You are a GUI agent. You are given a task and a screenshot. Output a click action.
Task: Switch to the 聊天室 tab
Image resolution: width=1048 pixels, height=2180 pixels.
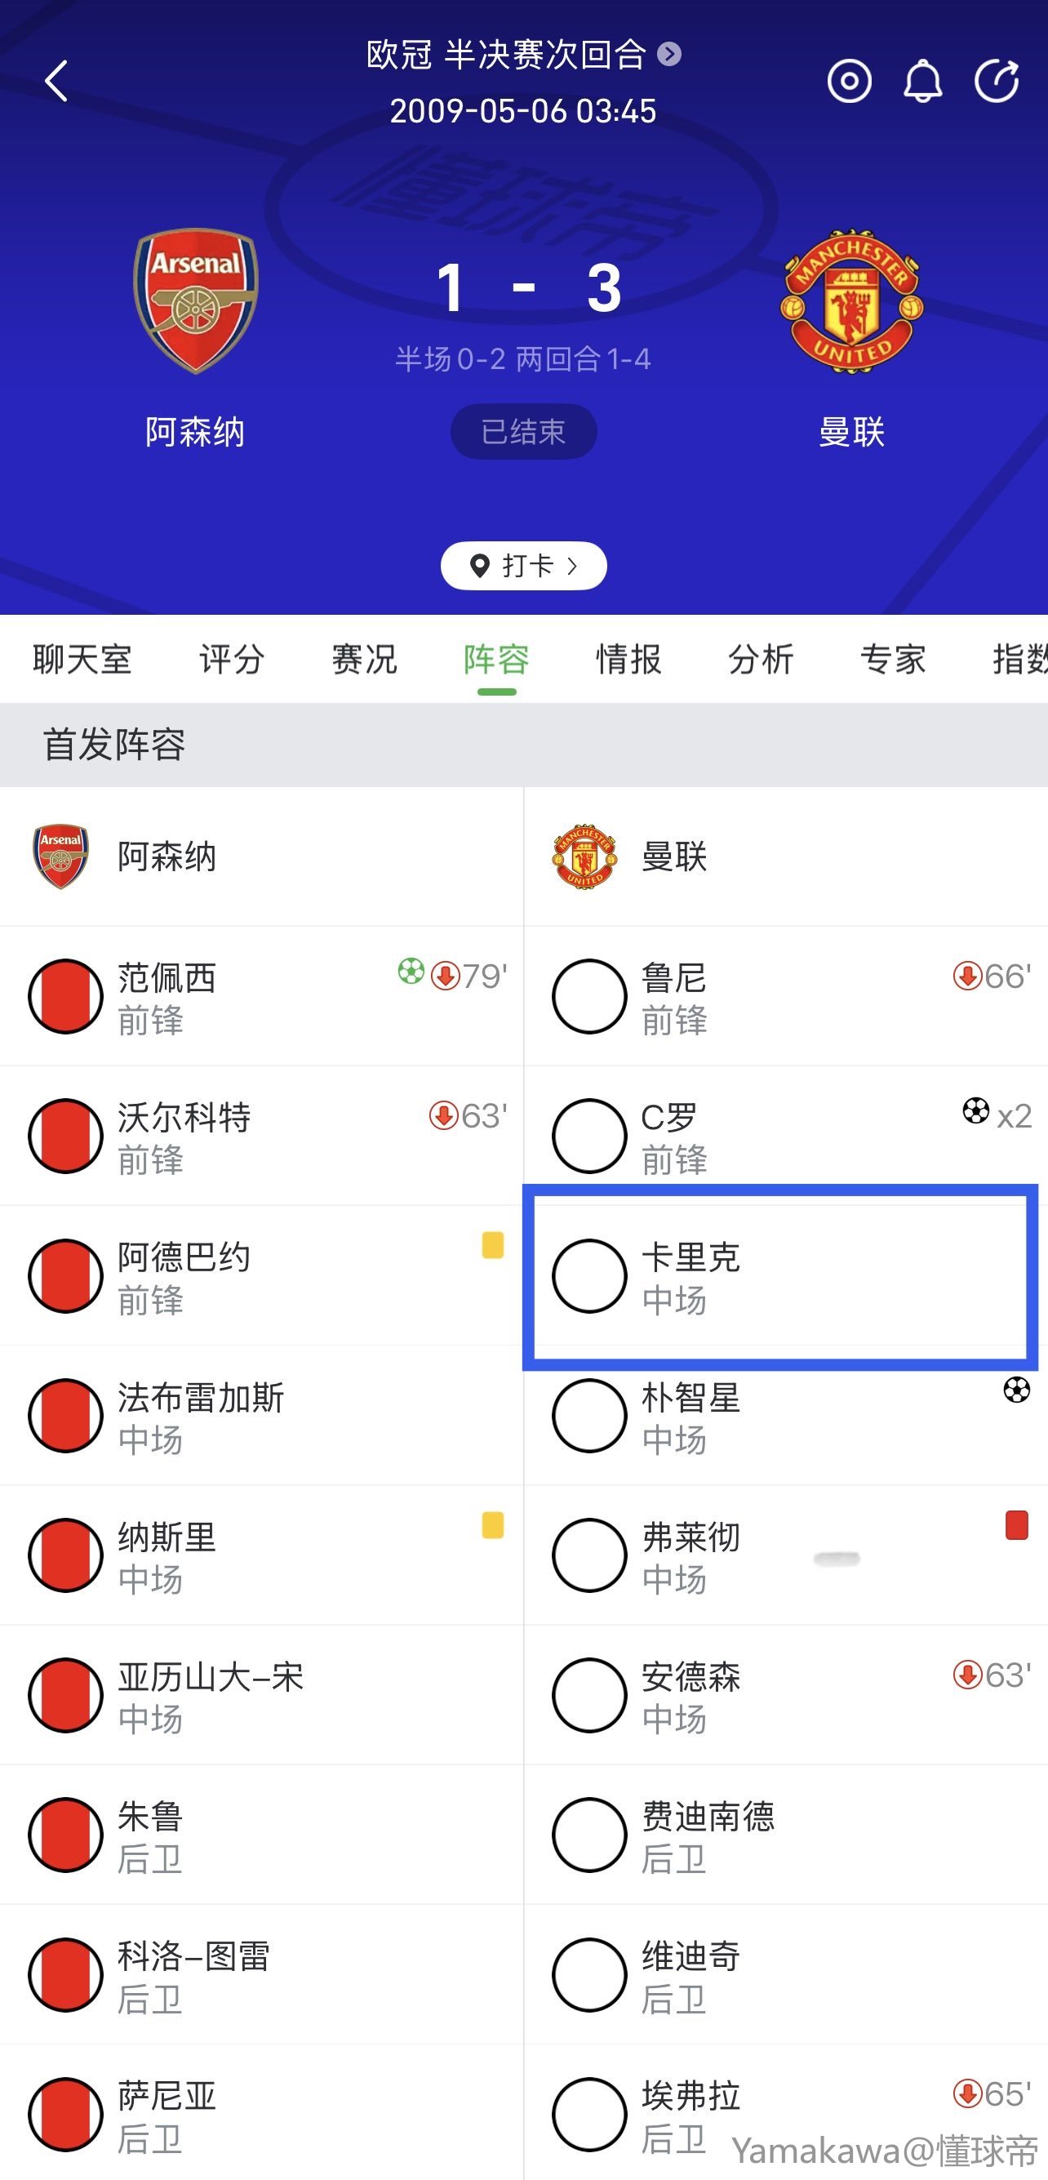pyautogui.click(x=82, y=659)
